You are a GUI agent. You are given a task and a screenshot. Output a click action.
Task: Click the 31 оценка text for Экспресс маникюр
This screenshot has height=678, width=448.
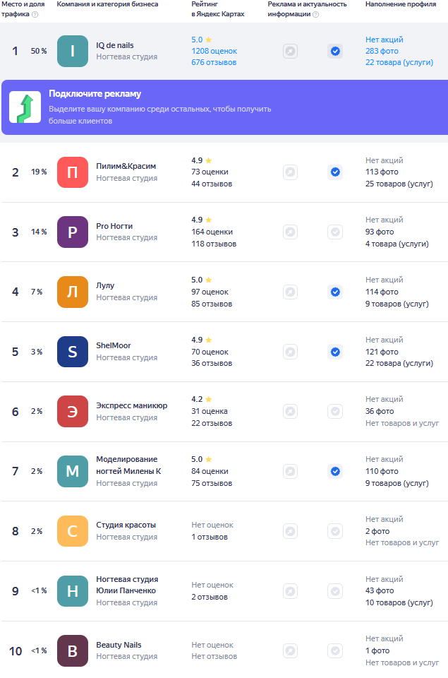coord(210,411)
